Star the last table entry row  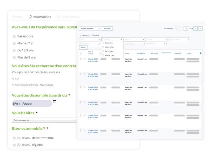(x=85, y=130)
